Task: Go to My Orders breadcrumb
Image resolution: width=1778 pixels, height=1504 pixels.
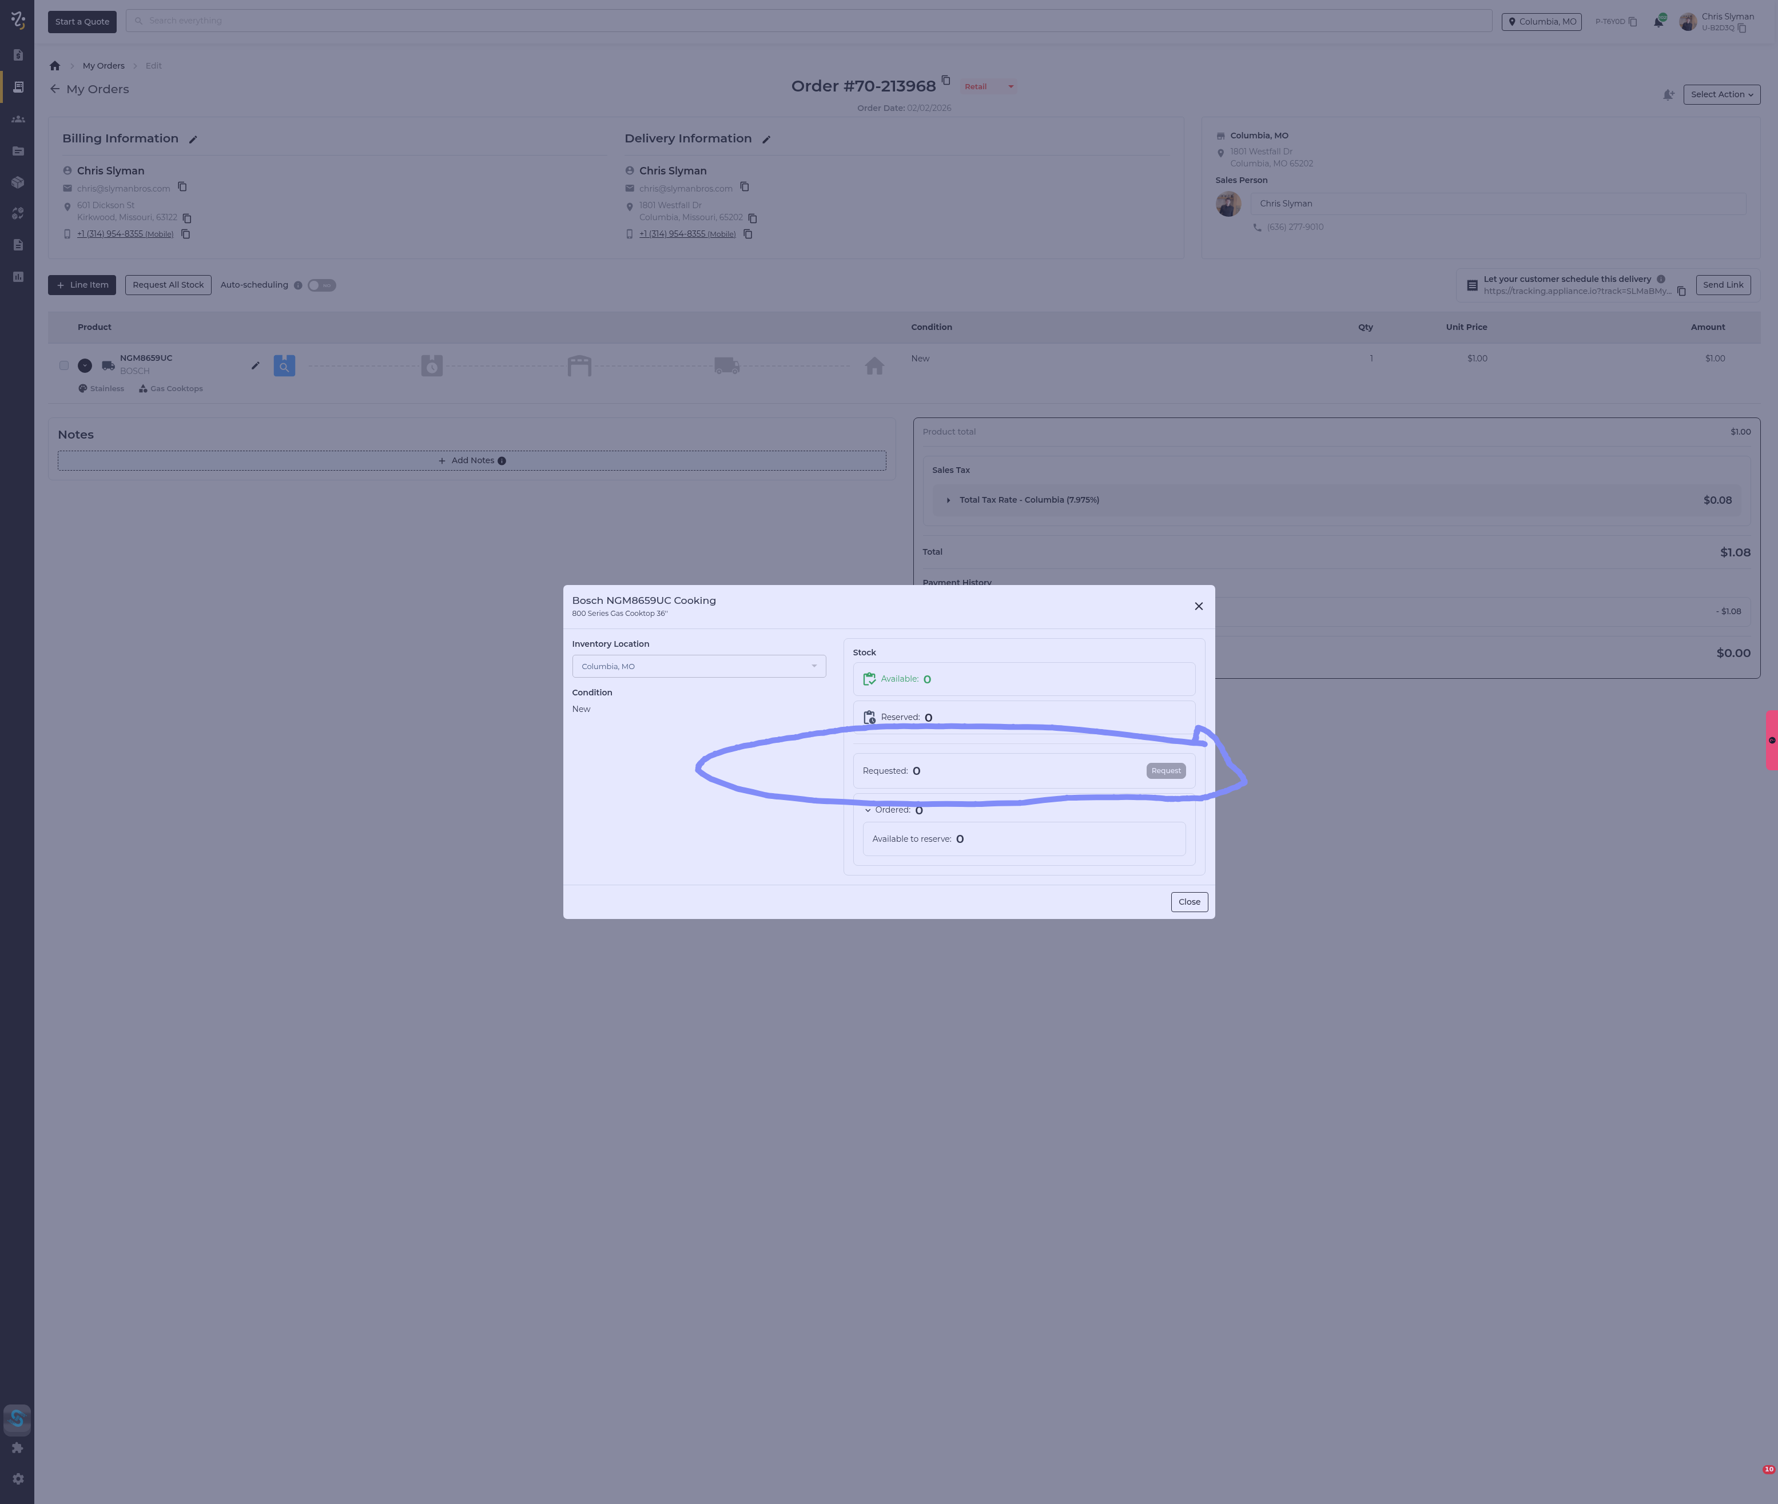Action: [103, 66]
